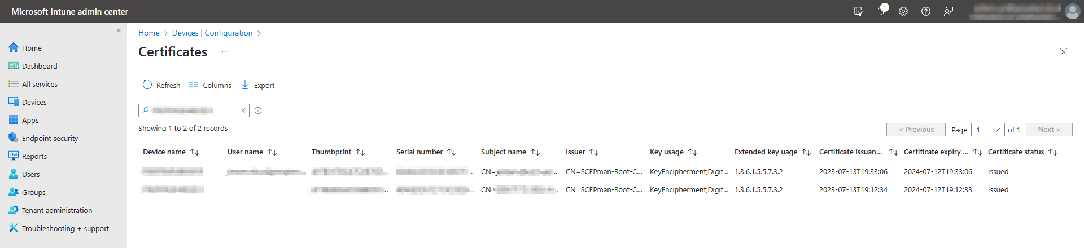Click the search info icon
1084x248 pixels.
(x=258, y=110)
